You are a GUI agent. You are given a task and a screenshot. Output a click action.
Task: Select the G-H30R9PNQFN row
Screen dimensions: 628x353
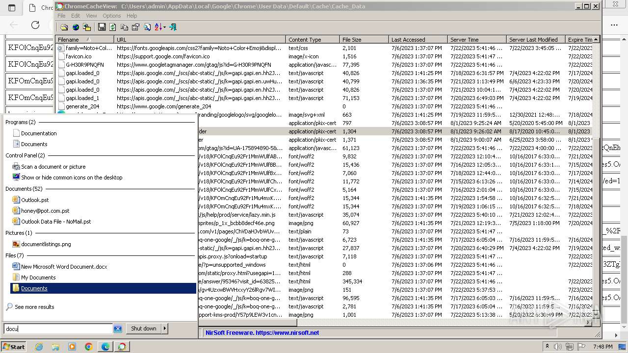(x=324, y=65)
